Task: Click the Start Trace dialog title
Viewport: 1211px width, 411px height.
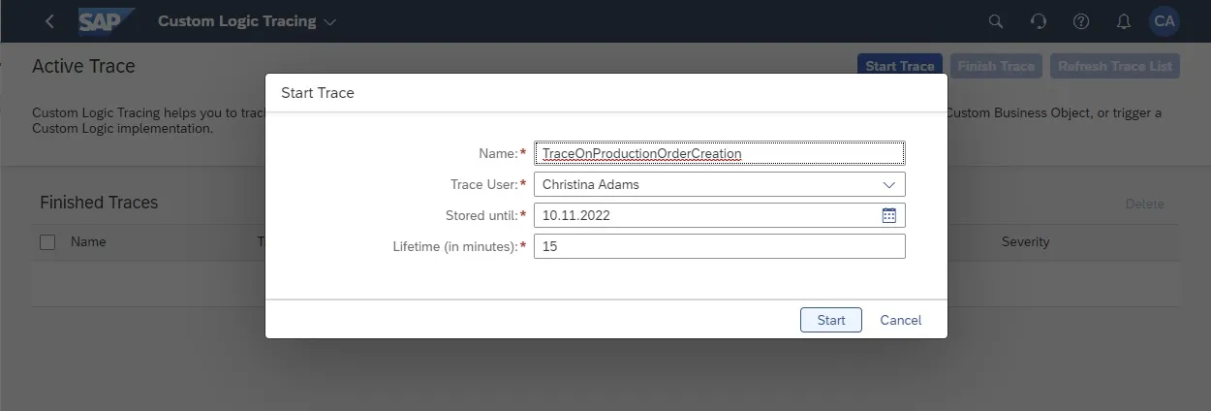Action: click(x=318, y=93)
